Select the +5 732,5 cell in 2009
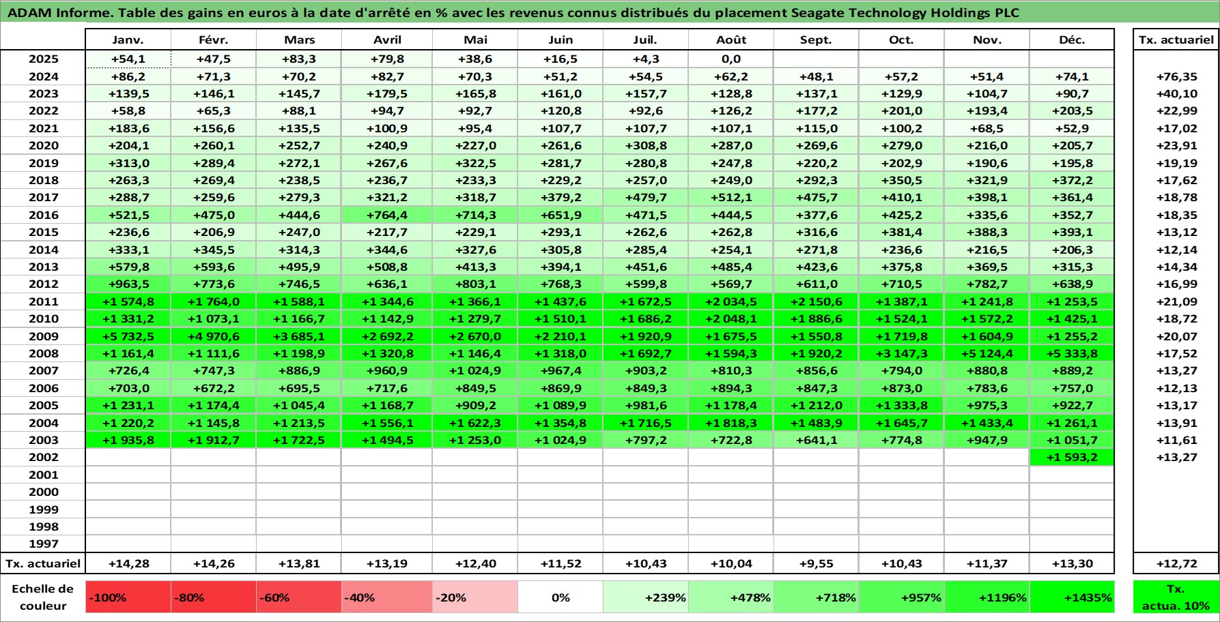The image size is (1220, 622). pyautogui.click(x=128, y=336)
